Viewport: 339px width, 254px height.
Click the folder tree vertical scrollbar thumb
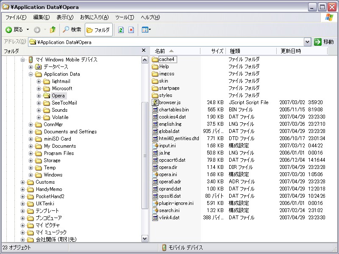144,155
